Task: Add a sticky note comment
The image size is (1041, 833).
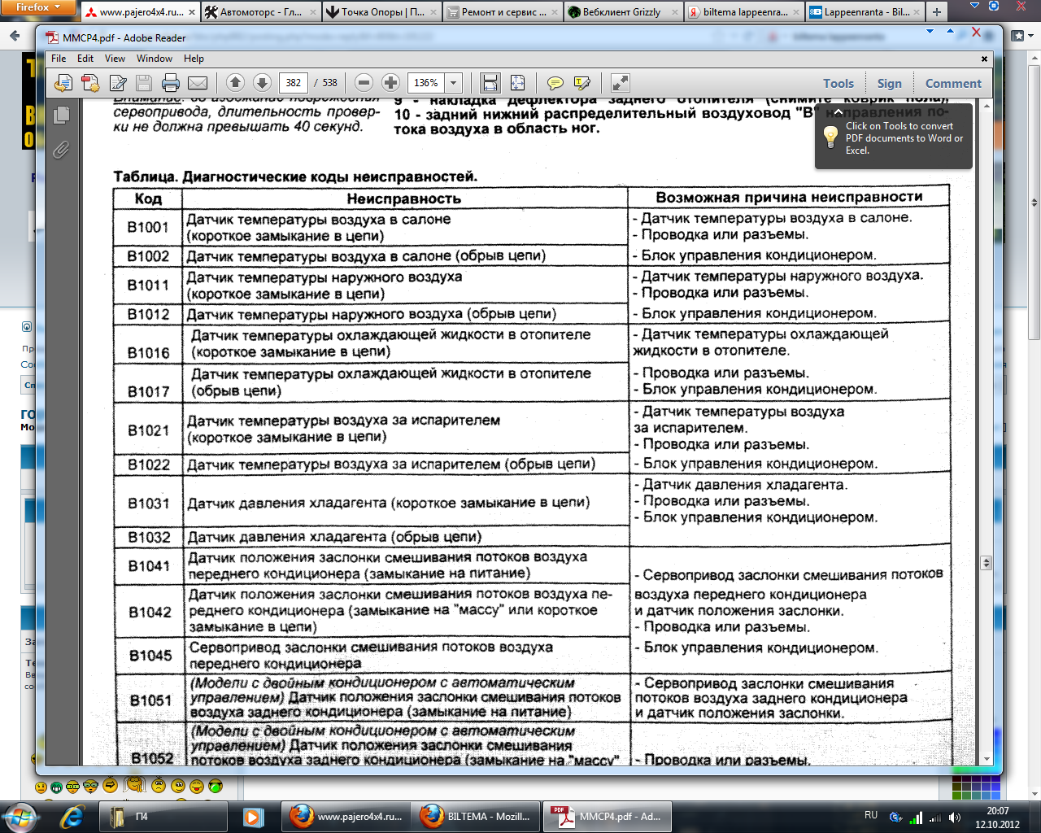Action: point(555,83)
